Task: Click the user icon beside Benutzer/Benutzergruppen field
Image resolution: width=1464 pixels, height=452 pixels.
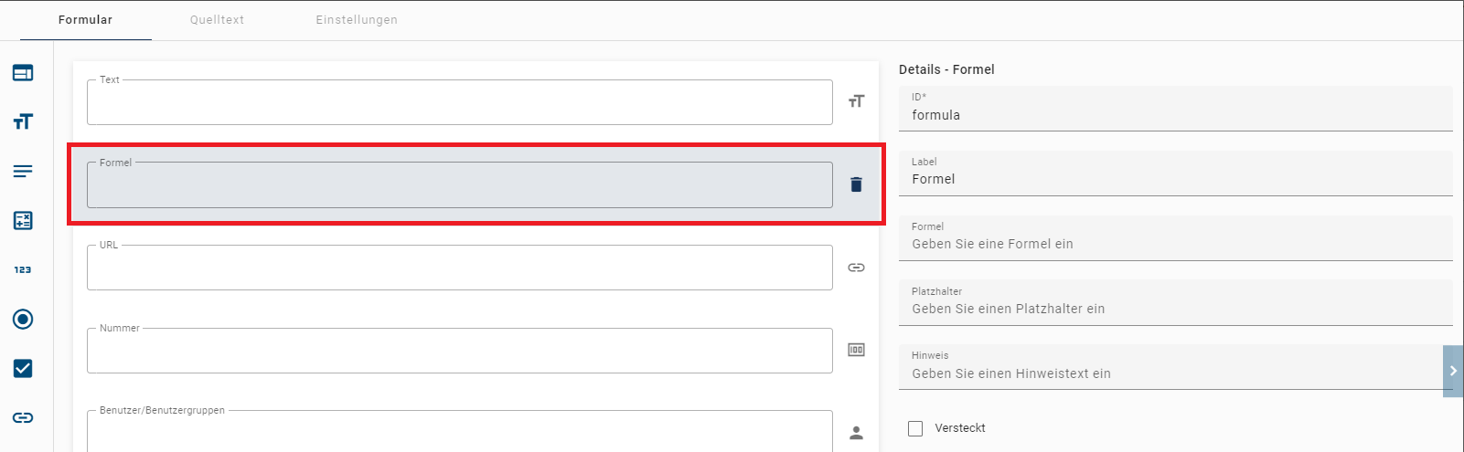Action: click(856, 433)
